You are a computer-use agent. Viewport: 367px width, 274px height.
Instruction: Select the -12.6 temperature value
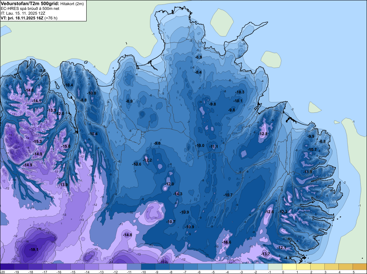click(269, 212)
